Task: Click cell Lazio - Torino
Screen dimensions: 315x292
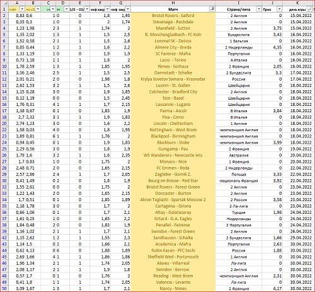Action: (173, 60)
